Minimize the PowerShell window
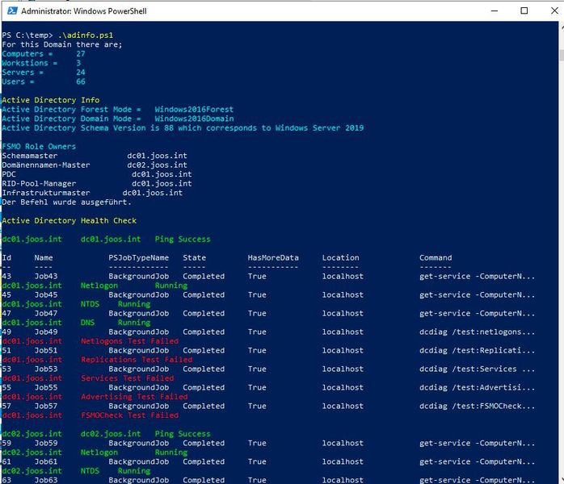 tap(495, 10)
